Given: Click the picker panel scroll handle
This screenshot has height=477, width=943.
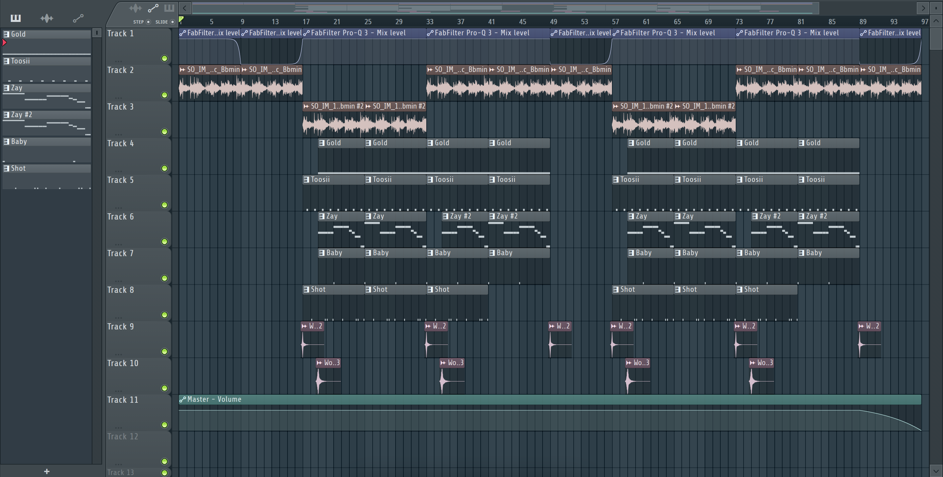Looking at the screenshot, I should [97, 33].
